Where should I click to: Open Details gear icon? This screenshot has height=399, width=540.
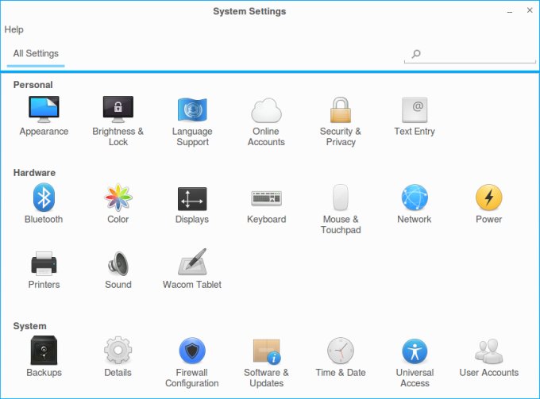coord(118,350)
